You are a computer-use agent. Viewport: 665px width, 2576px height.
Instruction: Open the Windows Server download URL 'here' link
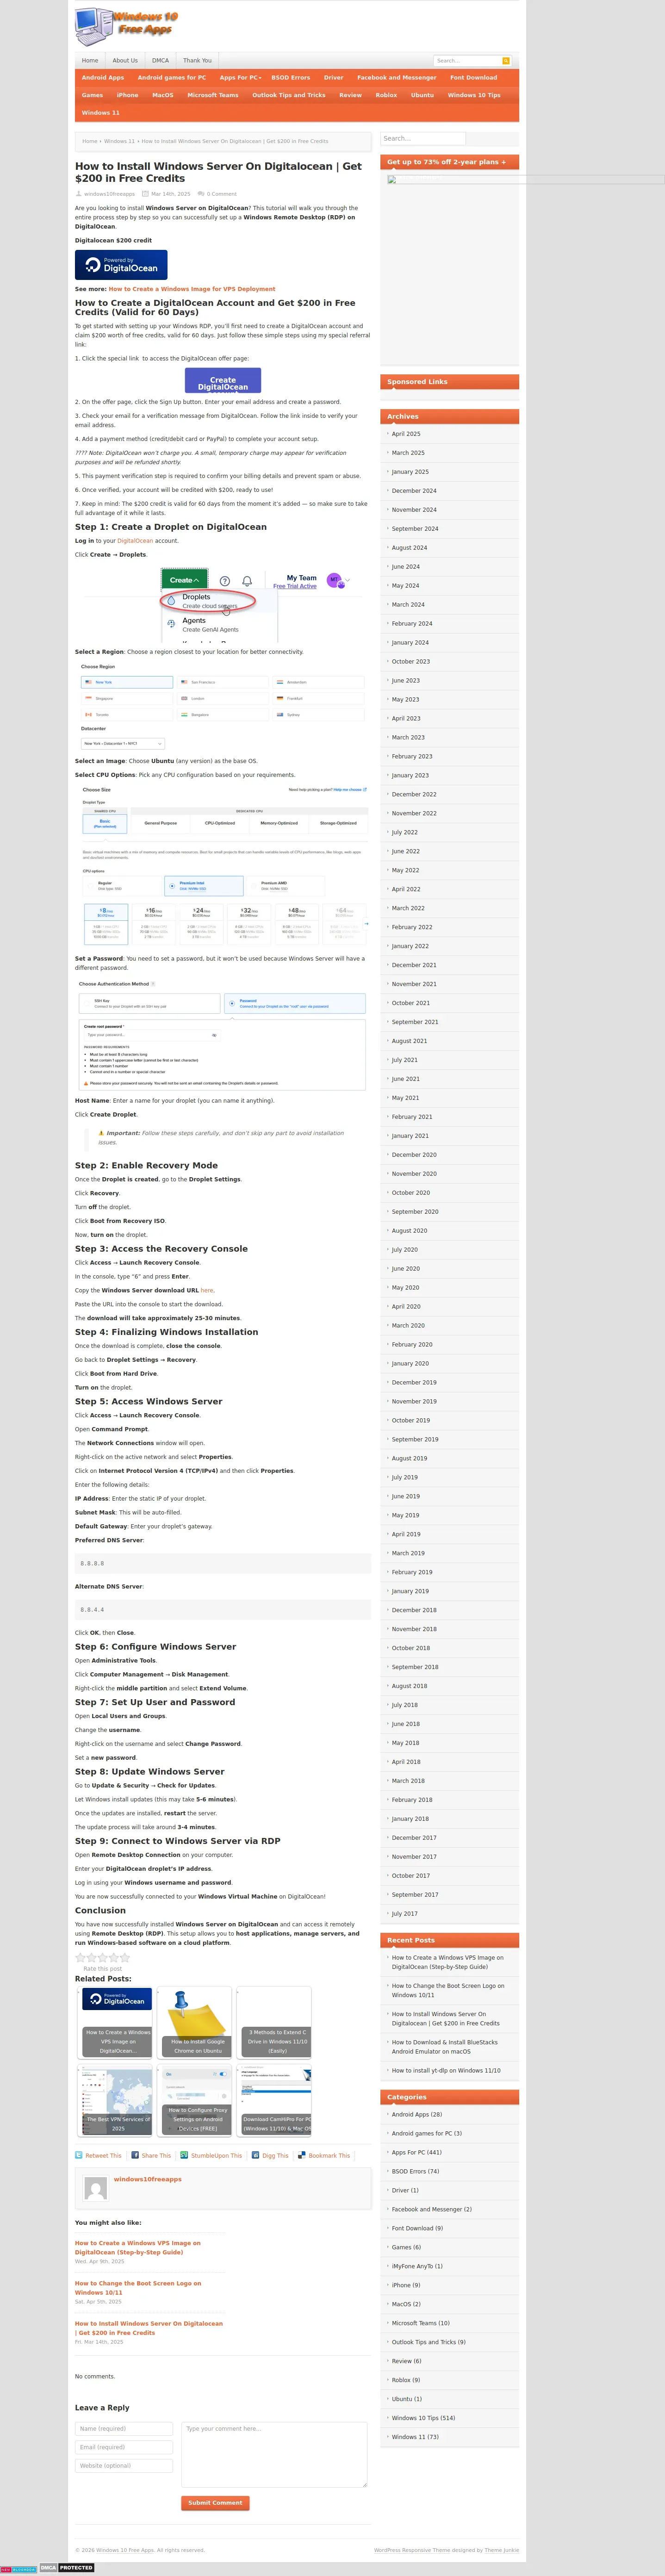coord(207,1290)
